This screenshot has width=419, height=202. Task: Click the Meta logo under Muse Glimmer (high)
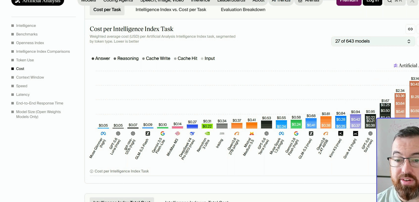(x=103, y=133)
